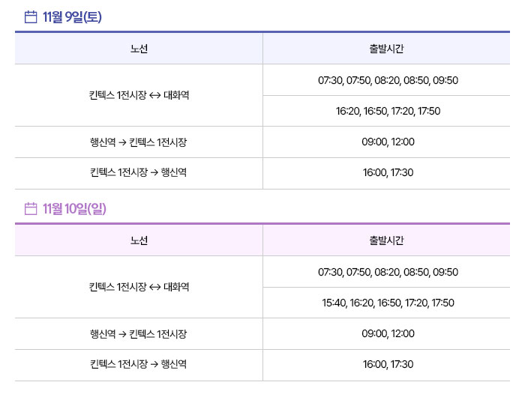
Task: Select Saturday 킨텍스 1전시장 → 행신역 route
Action: pyautogui.click(x=138, y=172)
